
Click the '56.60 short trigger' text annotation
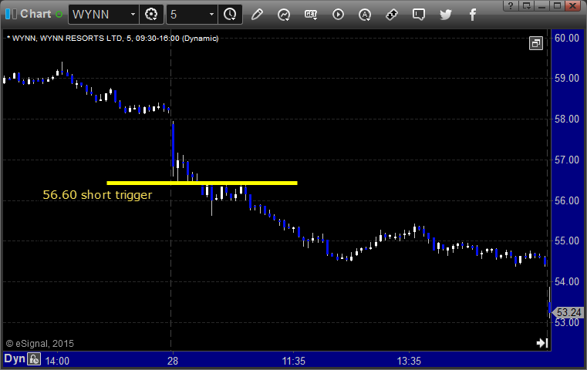pos(97,195)
